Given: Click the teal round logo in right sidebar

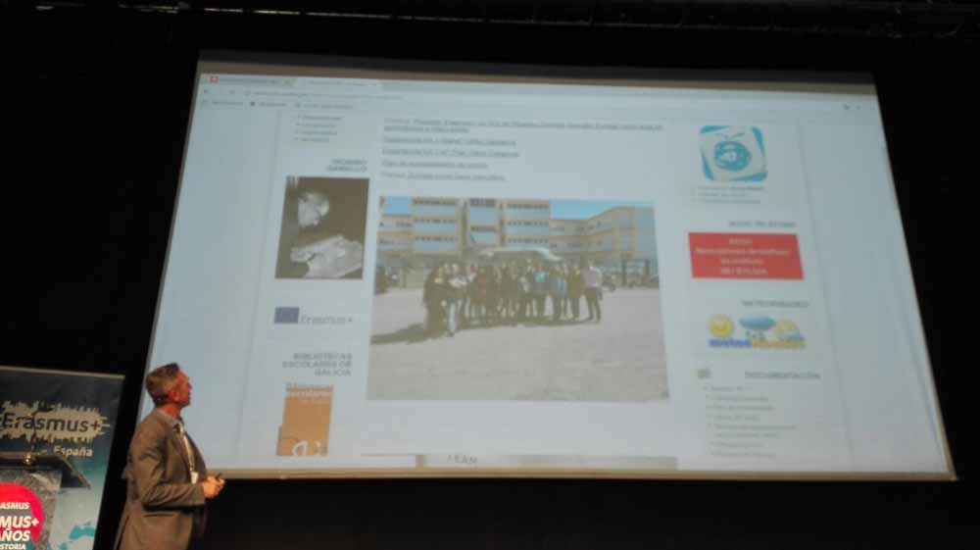Looking at the screenshot, I should point(732,153).
